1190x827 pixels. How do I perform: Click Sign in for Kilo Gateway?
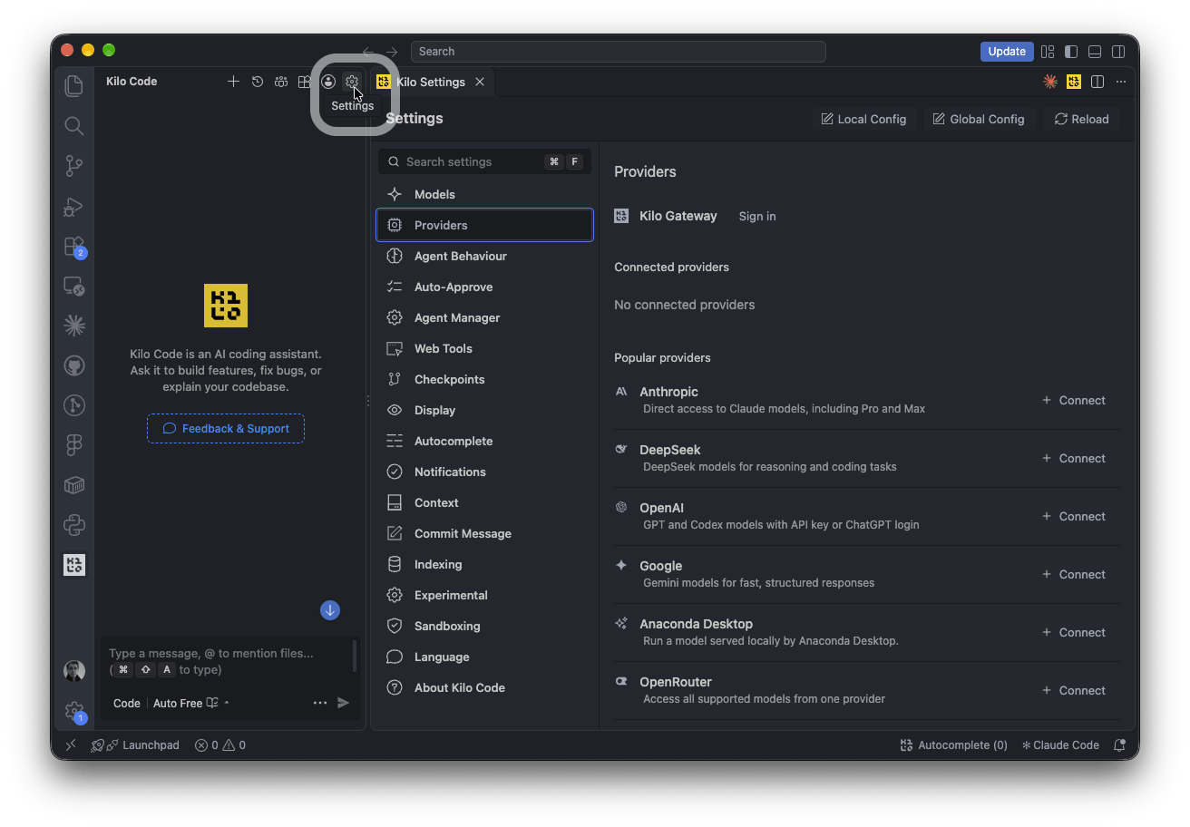[757, 216]
